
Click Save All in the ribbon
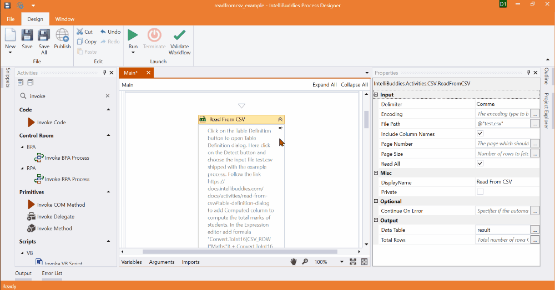pyautogui.click(x=44, y=42)
